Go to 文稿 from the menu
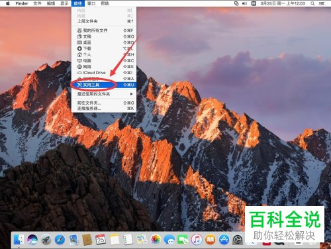The image size is (331, 249). [104, 36]
